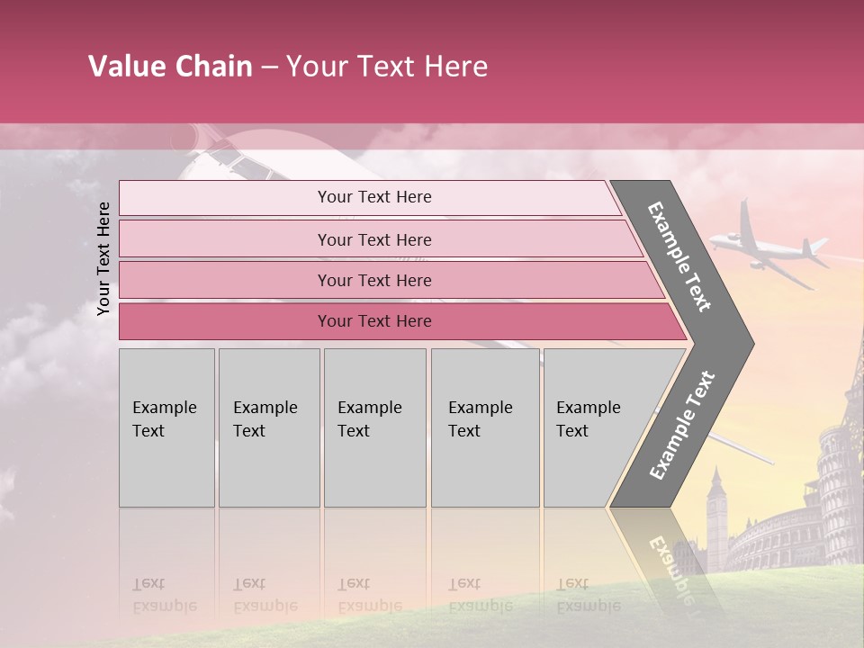Select the first gray Example Text box
864x648 pixels.
(166, 427)
